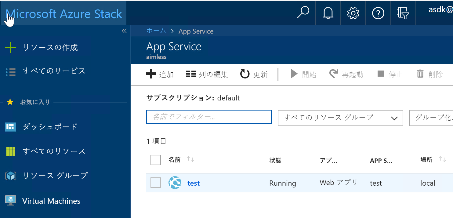The width and height of the screenshot is (453, 218).
Task: Click the お気に入り star icon
Action: (10, 102)
